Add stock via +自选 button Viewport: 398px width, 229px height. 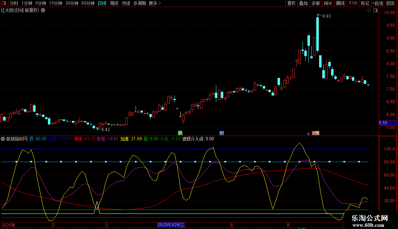click(x=378, y=3)
